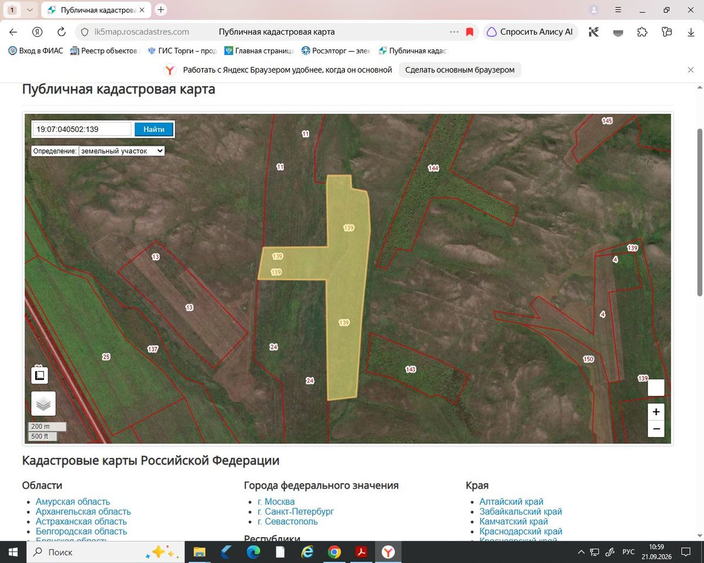Open a new browser tab
Image resolution: width=704 pixels, height=563 pixels.
click(x=161, y=10)
